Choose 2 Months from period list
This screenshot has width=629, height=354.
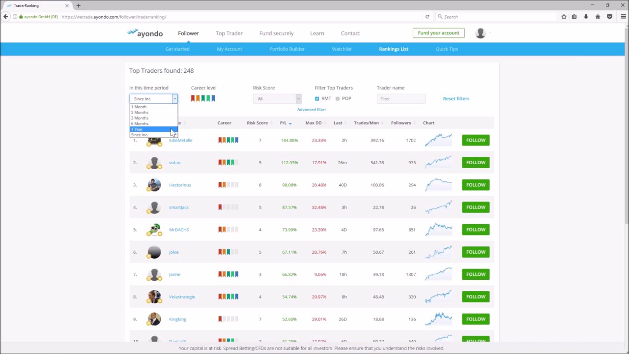click(x=153, y=113)
